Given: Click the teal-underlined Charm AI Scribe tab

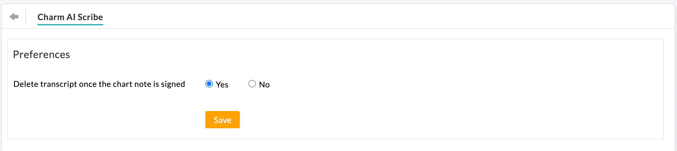Looking at the screenshot, I should click(x=70, y=17).
